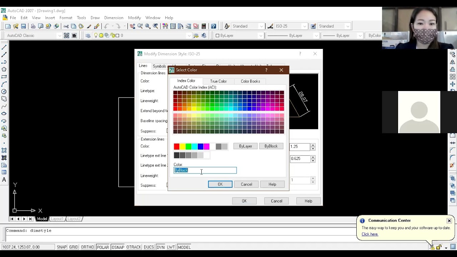Viewport: 457px width, 257px height.
Task: Increase the 1.25 spinner value
Action: pos(313,145)
